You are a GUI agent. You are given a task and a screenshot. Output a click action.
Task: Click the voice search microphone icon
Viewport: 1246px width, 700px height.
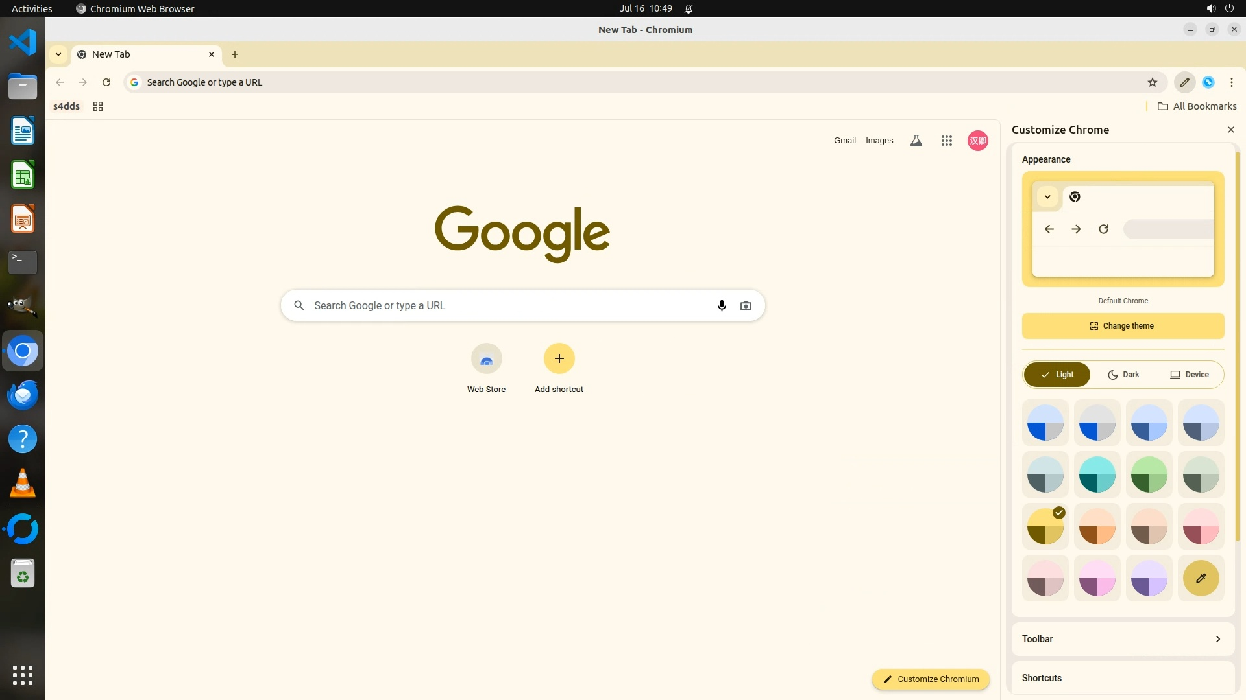(722, 305)
